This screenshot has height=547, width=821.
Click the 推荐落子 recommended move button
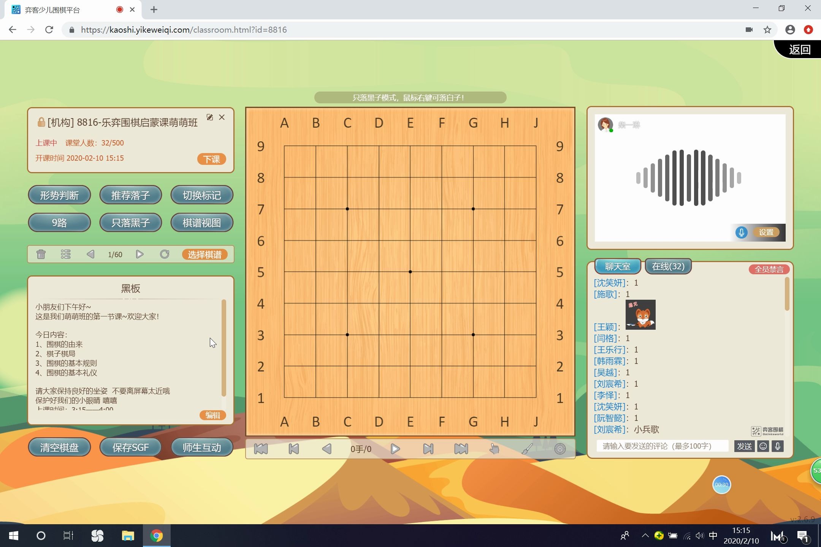point(130,195)
